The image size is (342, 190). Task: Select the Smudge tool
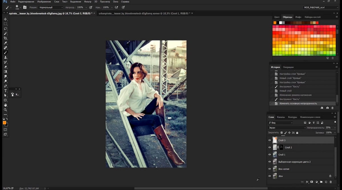pyautogui.click(x=5, y=76)
